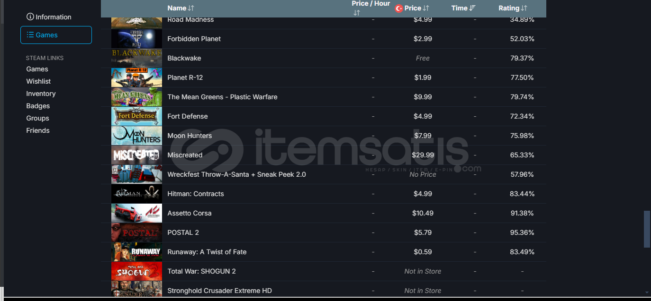Open Steam Friends link
Image resolution: width=651 pixels, height=301 pixels.
click(38, 130)
